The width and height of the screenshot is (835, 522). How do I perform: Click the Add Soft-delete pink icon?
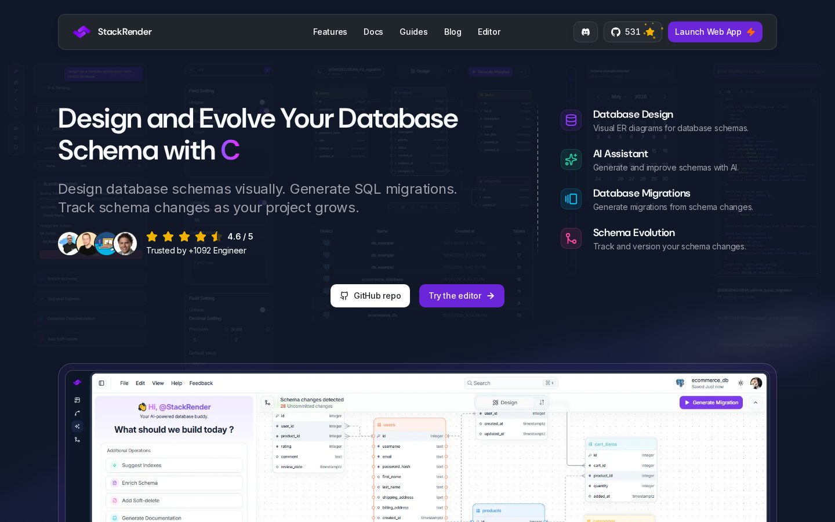tap(114, 501)
